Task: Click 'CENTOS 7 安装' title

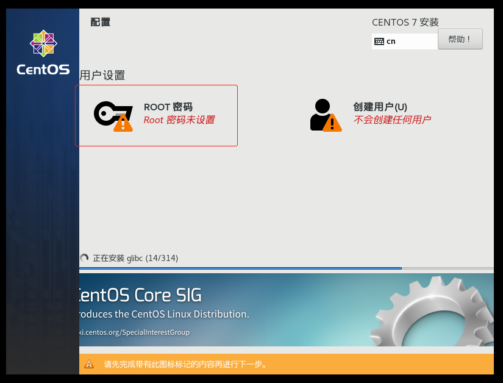Action: pos(405,22)
